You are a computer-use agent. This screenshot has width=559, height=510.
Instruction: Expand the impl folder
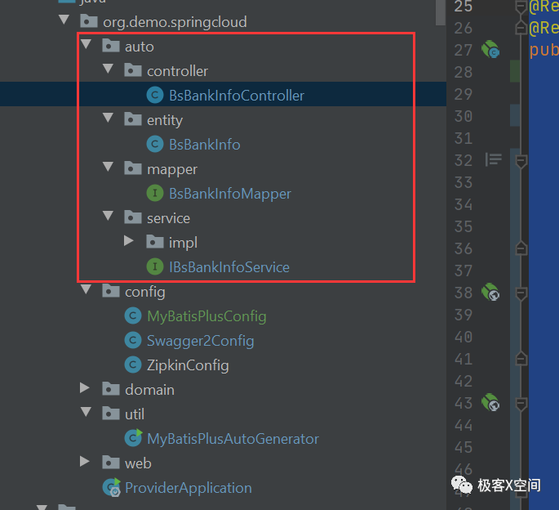point(129,241)
